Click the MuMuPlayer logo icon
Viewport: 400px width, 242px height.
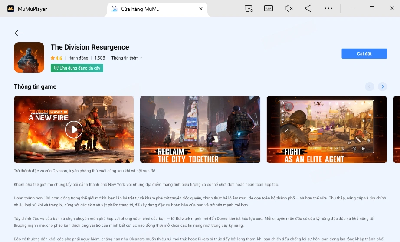click(11, 9)
